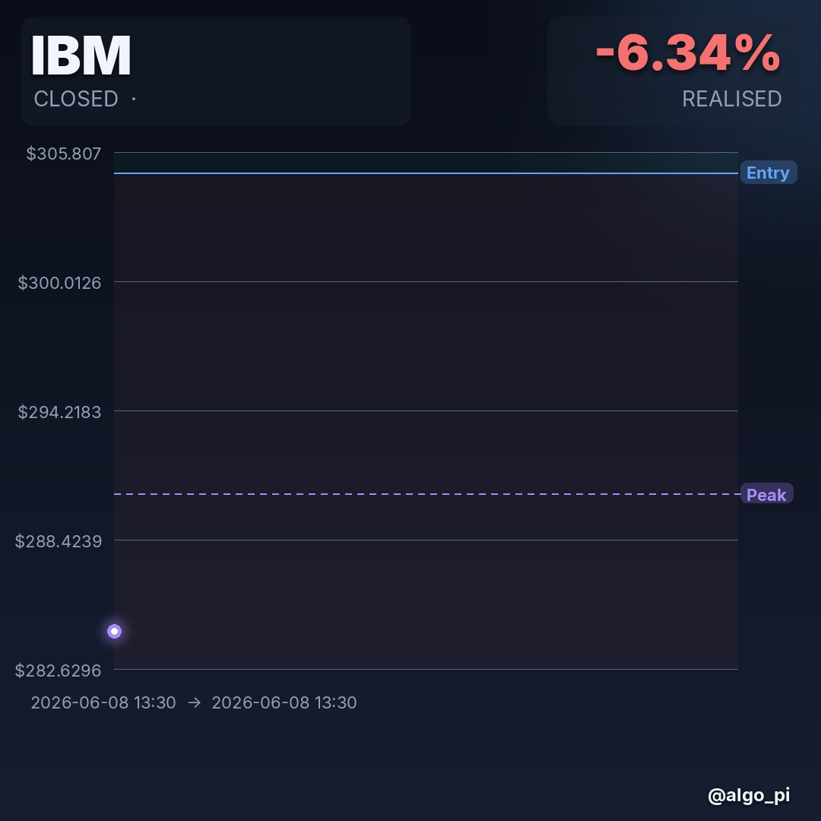
Task: Click the $282.6296 price axis label
Action: 58,670
